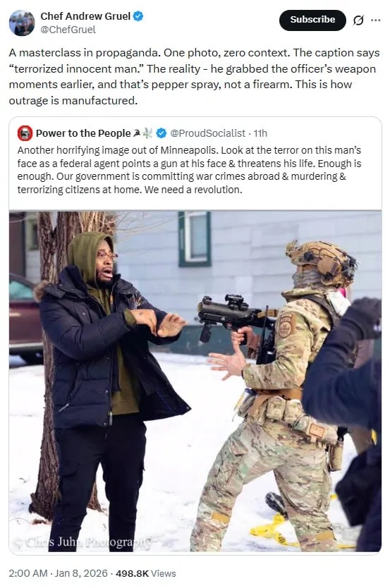
Task: Open the quoted tweet's 11h timestamp
Action: 260,133
